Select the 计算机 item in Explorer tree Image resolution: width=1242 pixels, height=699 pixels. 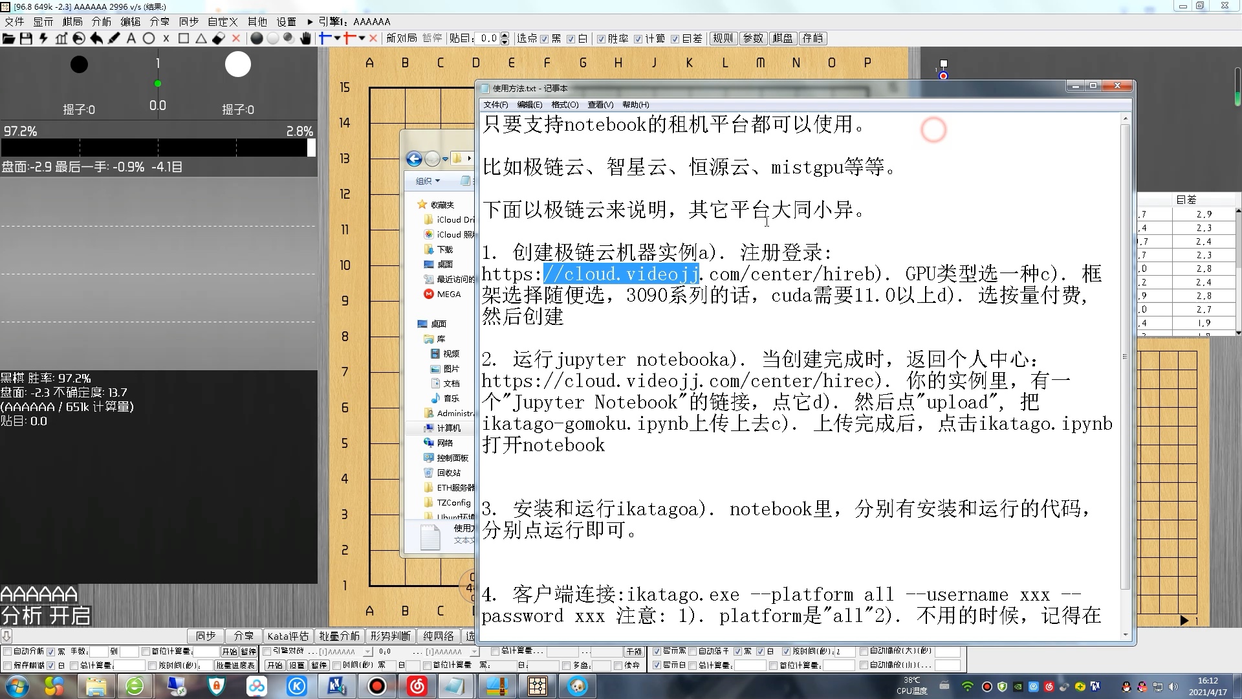coord(448,428)
